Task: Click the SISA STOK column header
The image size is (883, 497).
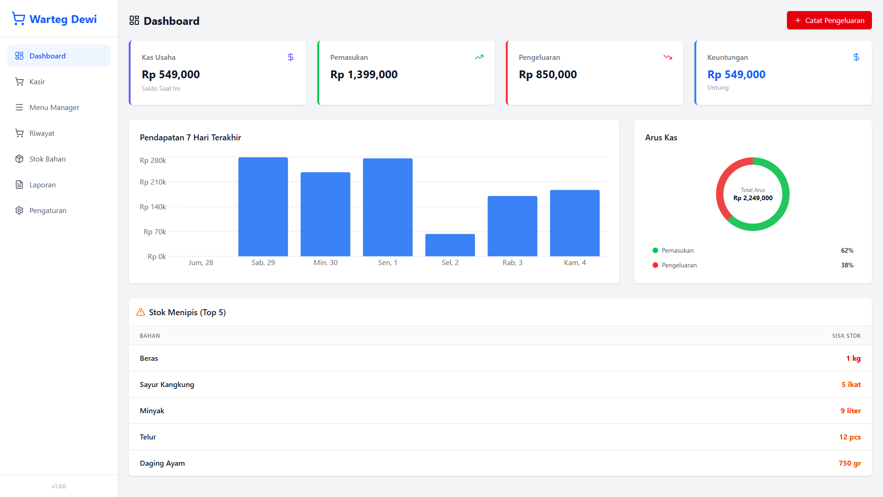Action: coord(846,335)
